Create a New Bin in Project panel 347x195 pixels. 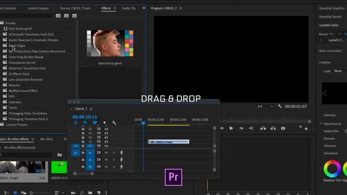click(90, 193)
